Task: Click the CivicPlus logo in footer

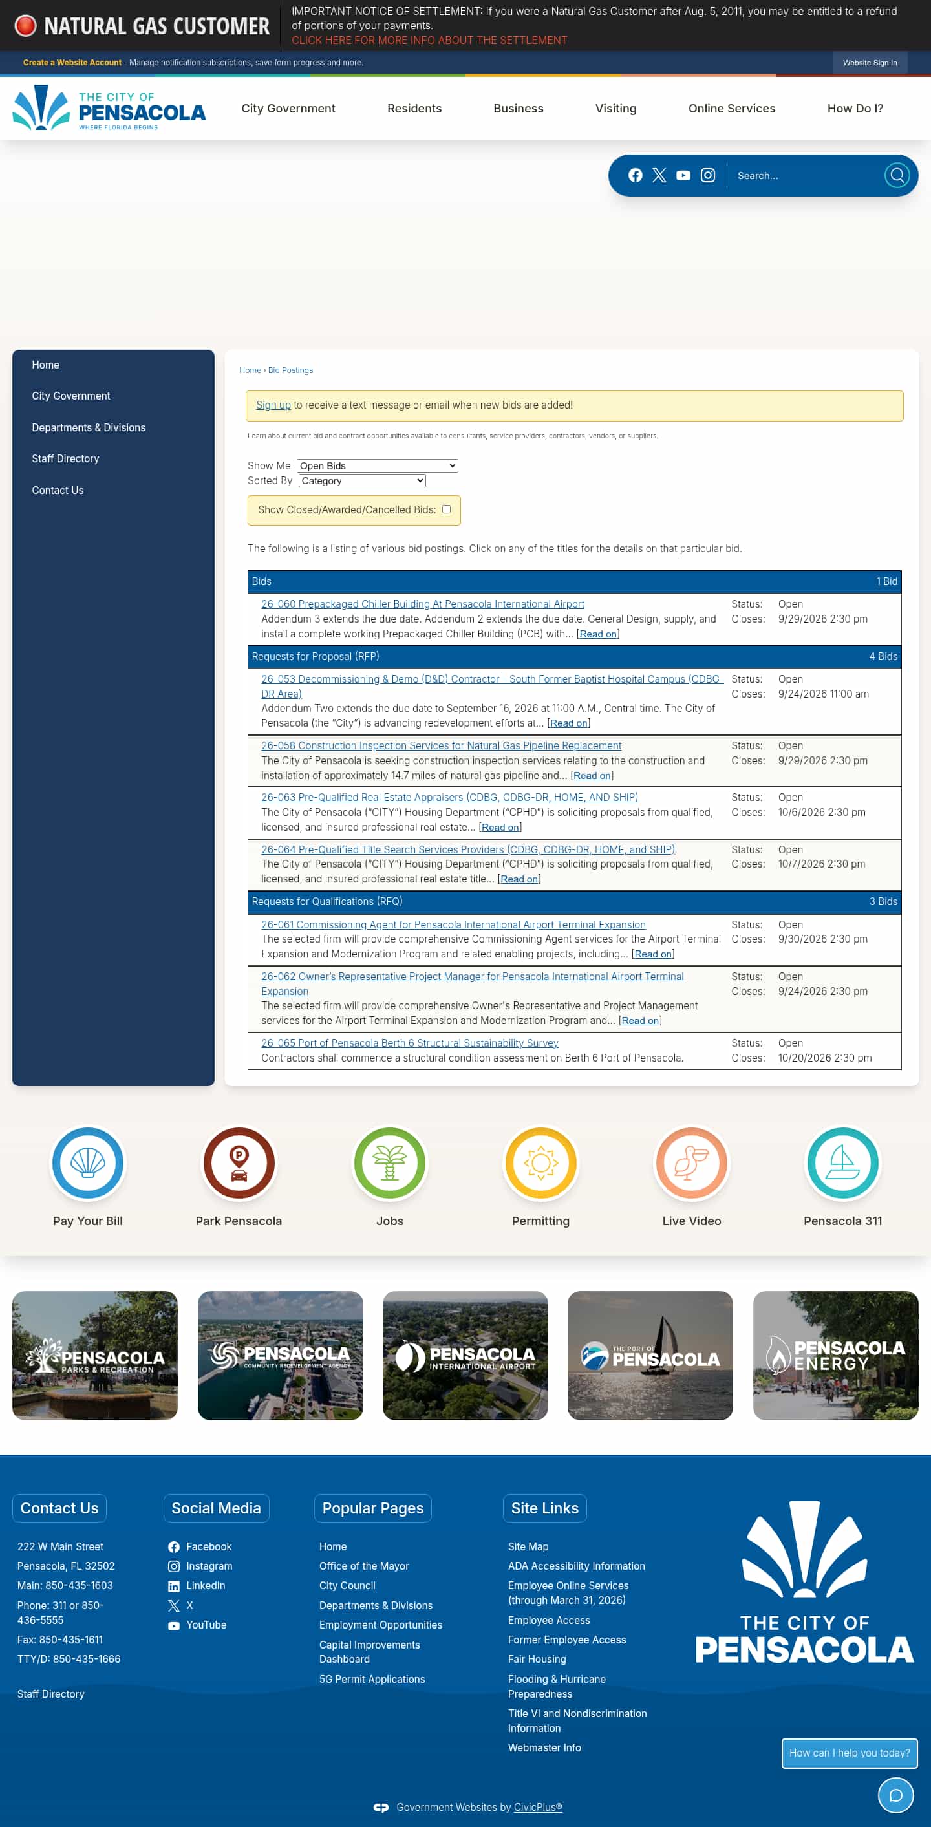Action: [x=381, y=1807]
